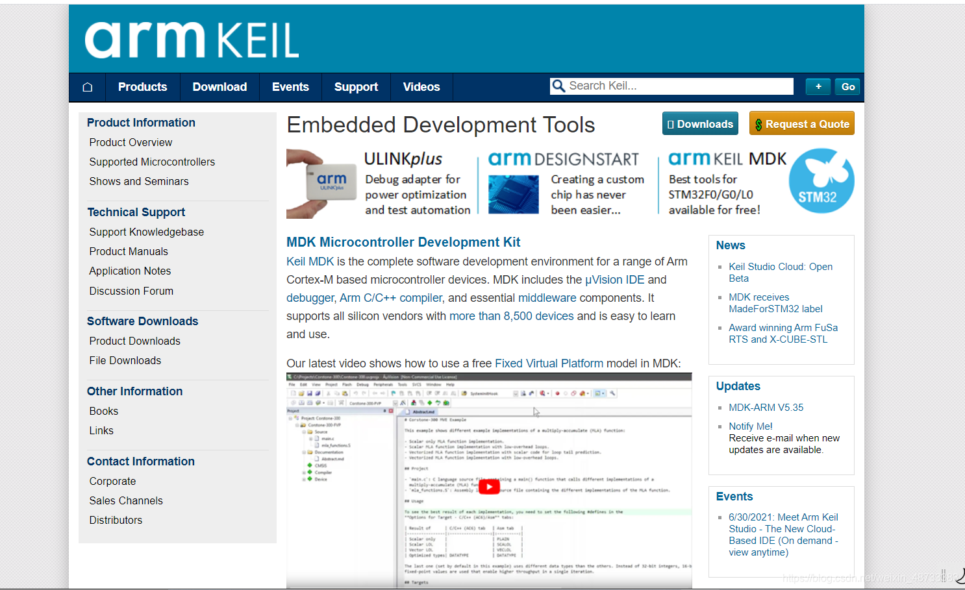The image size is (965, 590).
Task: Open the Products menu
Action: 143,87
